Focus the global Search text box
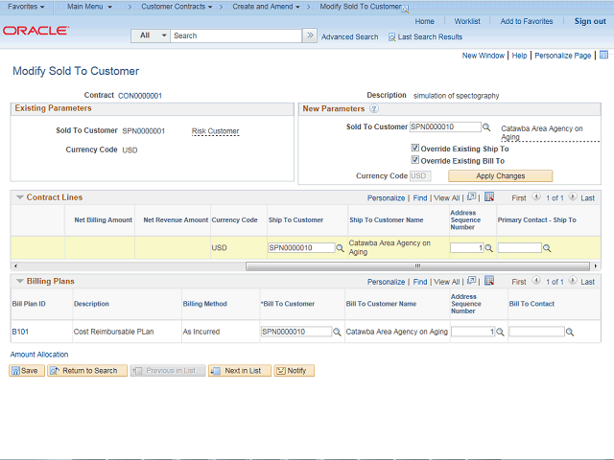 point(236,35)
